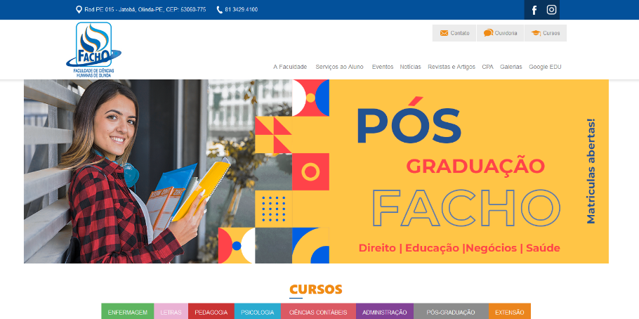Open the Revistas e Artigos menu
The image size is (639, 319).
click(452, 67)
